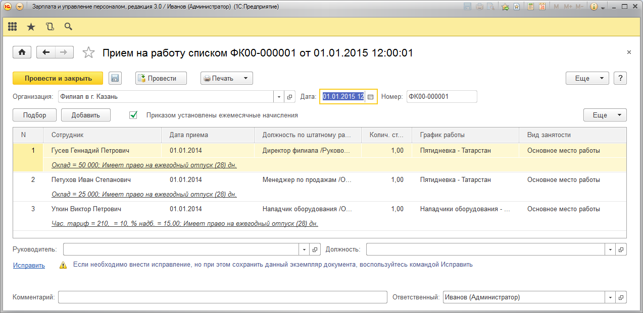Screen dimensions: 643x313
Task: Open Руководитель selection form icon
Action: click(315, 249)
